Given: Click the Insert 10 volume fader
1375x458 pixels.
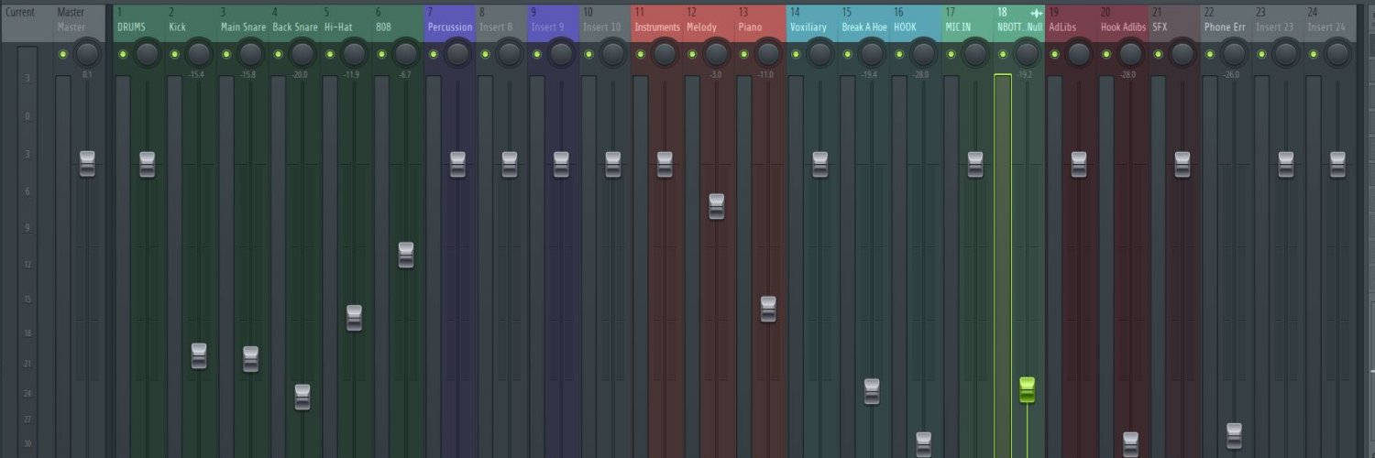Looking at the screenshot, I should (x=613, y=164).
